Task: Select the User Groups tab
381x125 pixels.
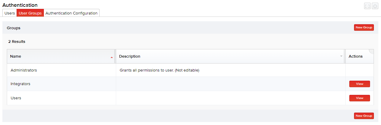Action: [x=30, y=13]
